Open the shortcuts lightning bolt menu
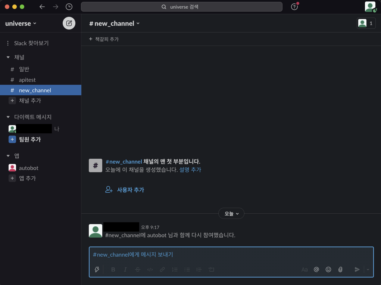381x285 pixels. point(97,269)
